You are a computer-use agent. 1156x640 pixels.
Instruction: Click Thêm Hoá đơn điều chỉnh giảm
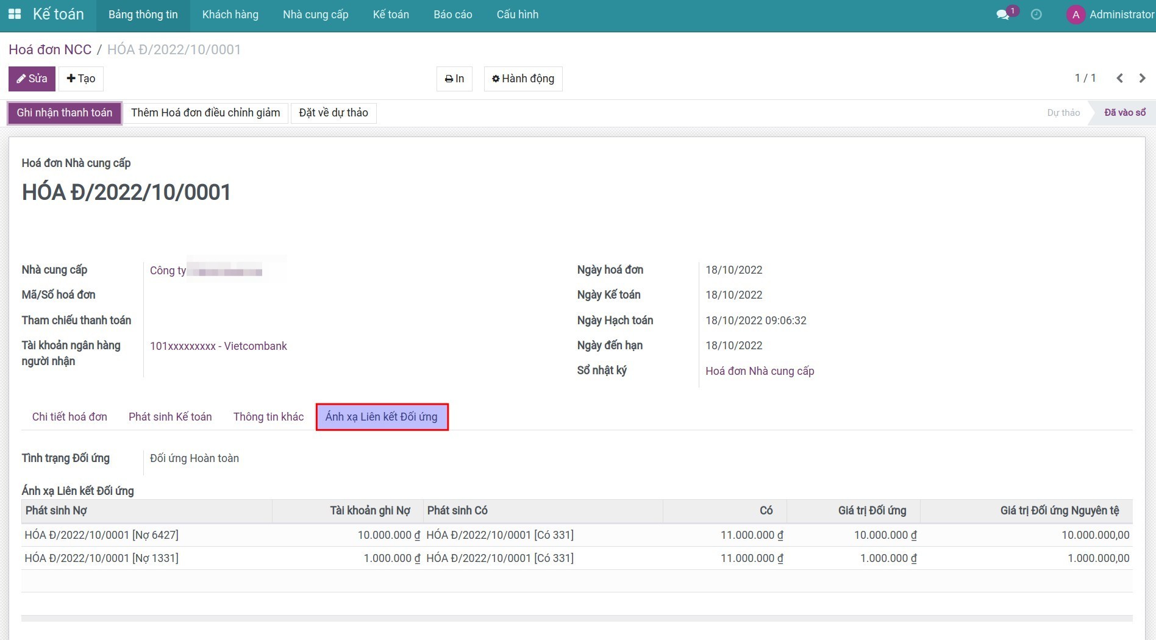(205, 113)
